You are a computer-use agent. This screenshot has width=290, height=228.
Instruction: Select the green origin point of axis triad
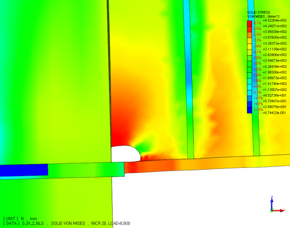tap(271, 211)
